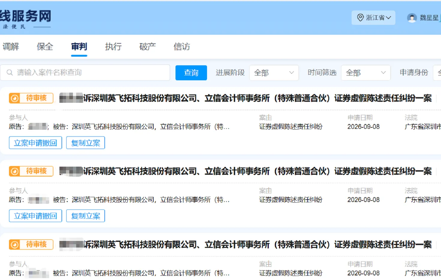Click the second case's 被告 defendant text

pos(141,200)
